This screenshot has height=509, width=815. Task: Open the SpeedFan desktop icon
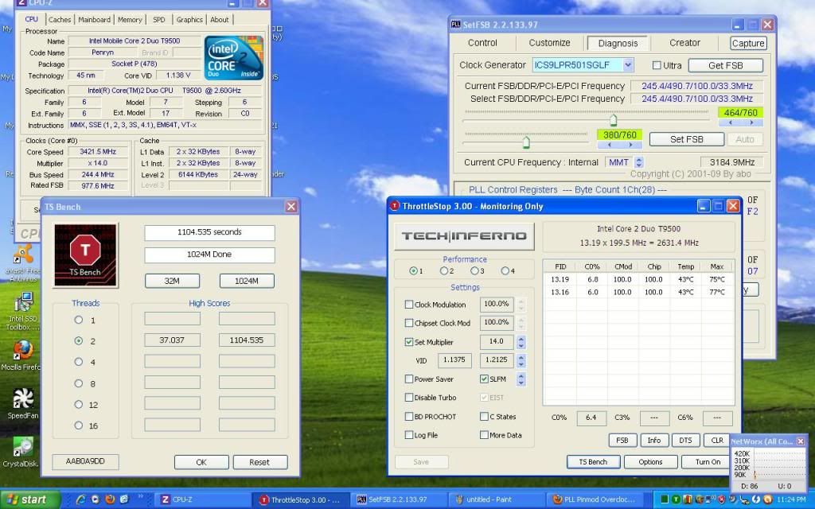22,403
